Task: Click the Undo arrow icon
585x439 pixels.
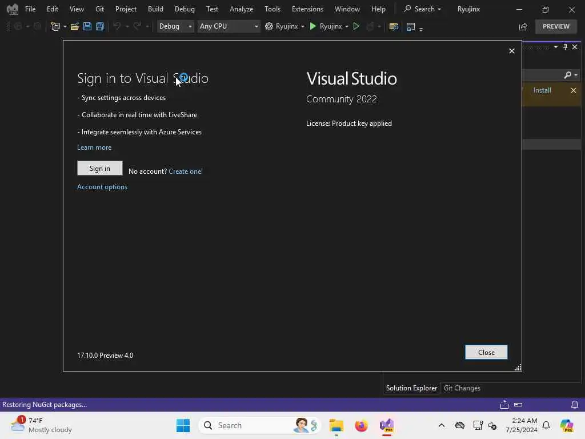Action: [117, 26]
